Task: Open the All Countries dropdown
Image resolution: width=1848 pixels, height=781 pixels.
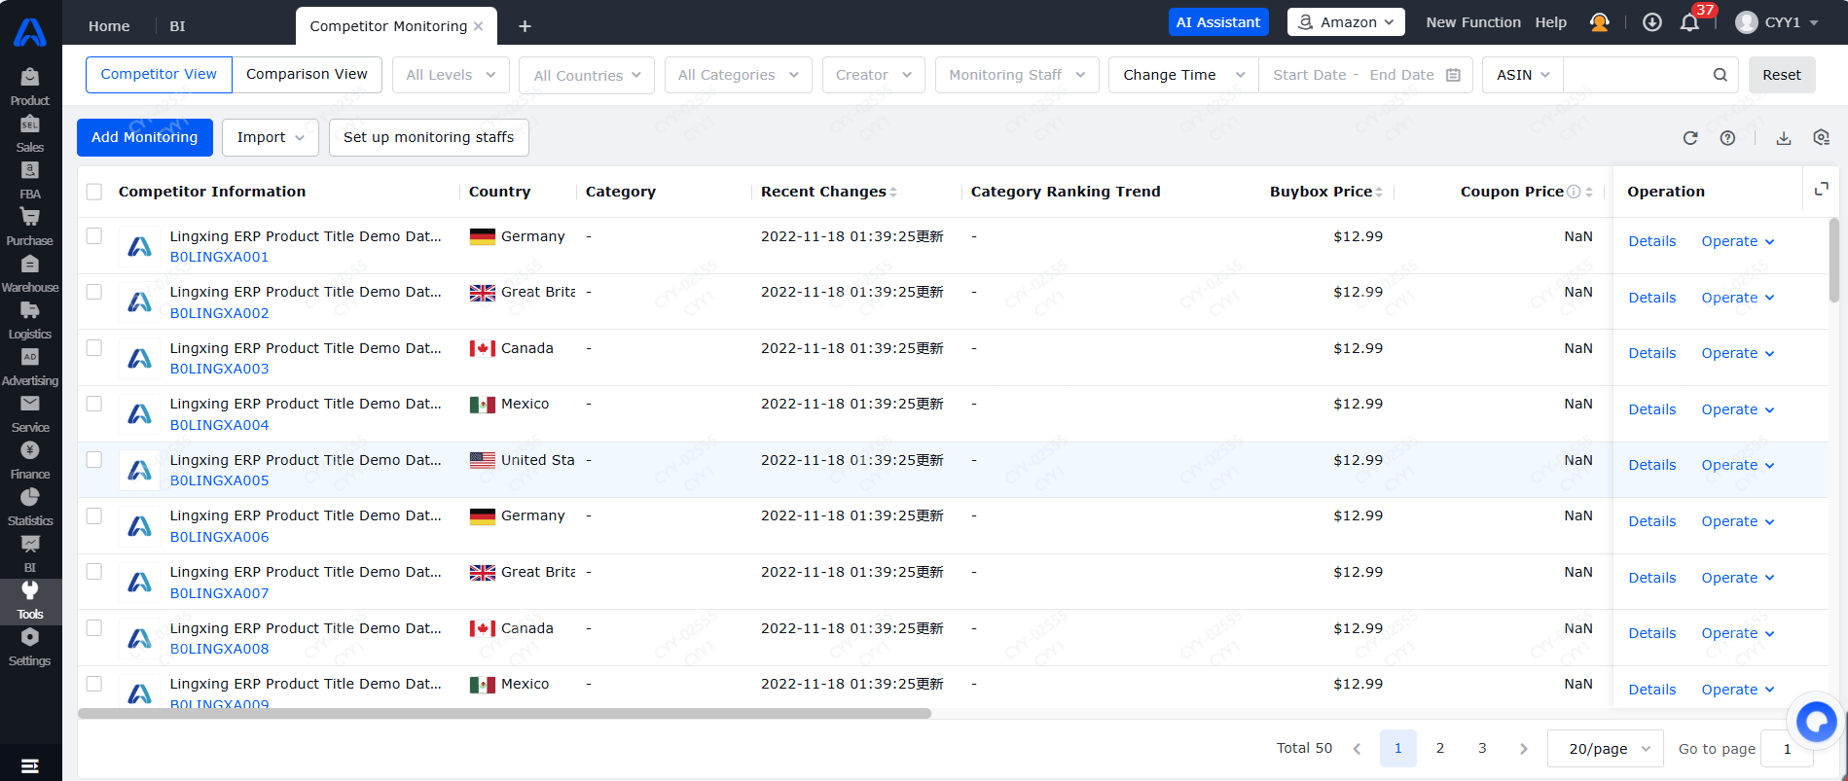Action: click(587, 75)
